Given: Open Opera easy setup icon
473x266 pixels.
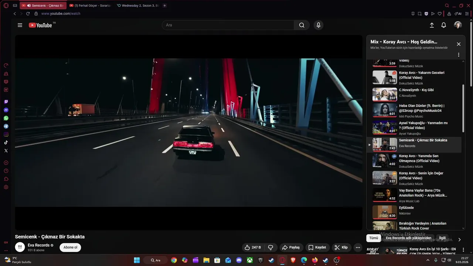Looking at the screenshot, I should click(467, 14).
